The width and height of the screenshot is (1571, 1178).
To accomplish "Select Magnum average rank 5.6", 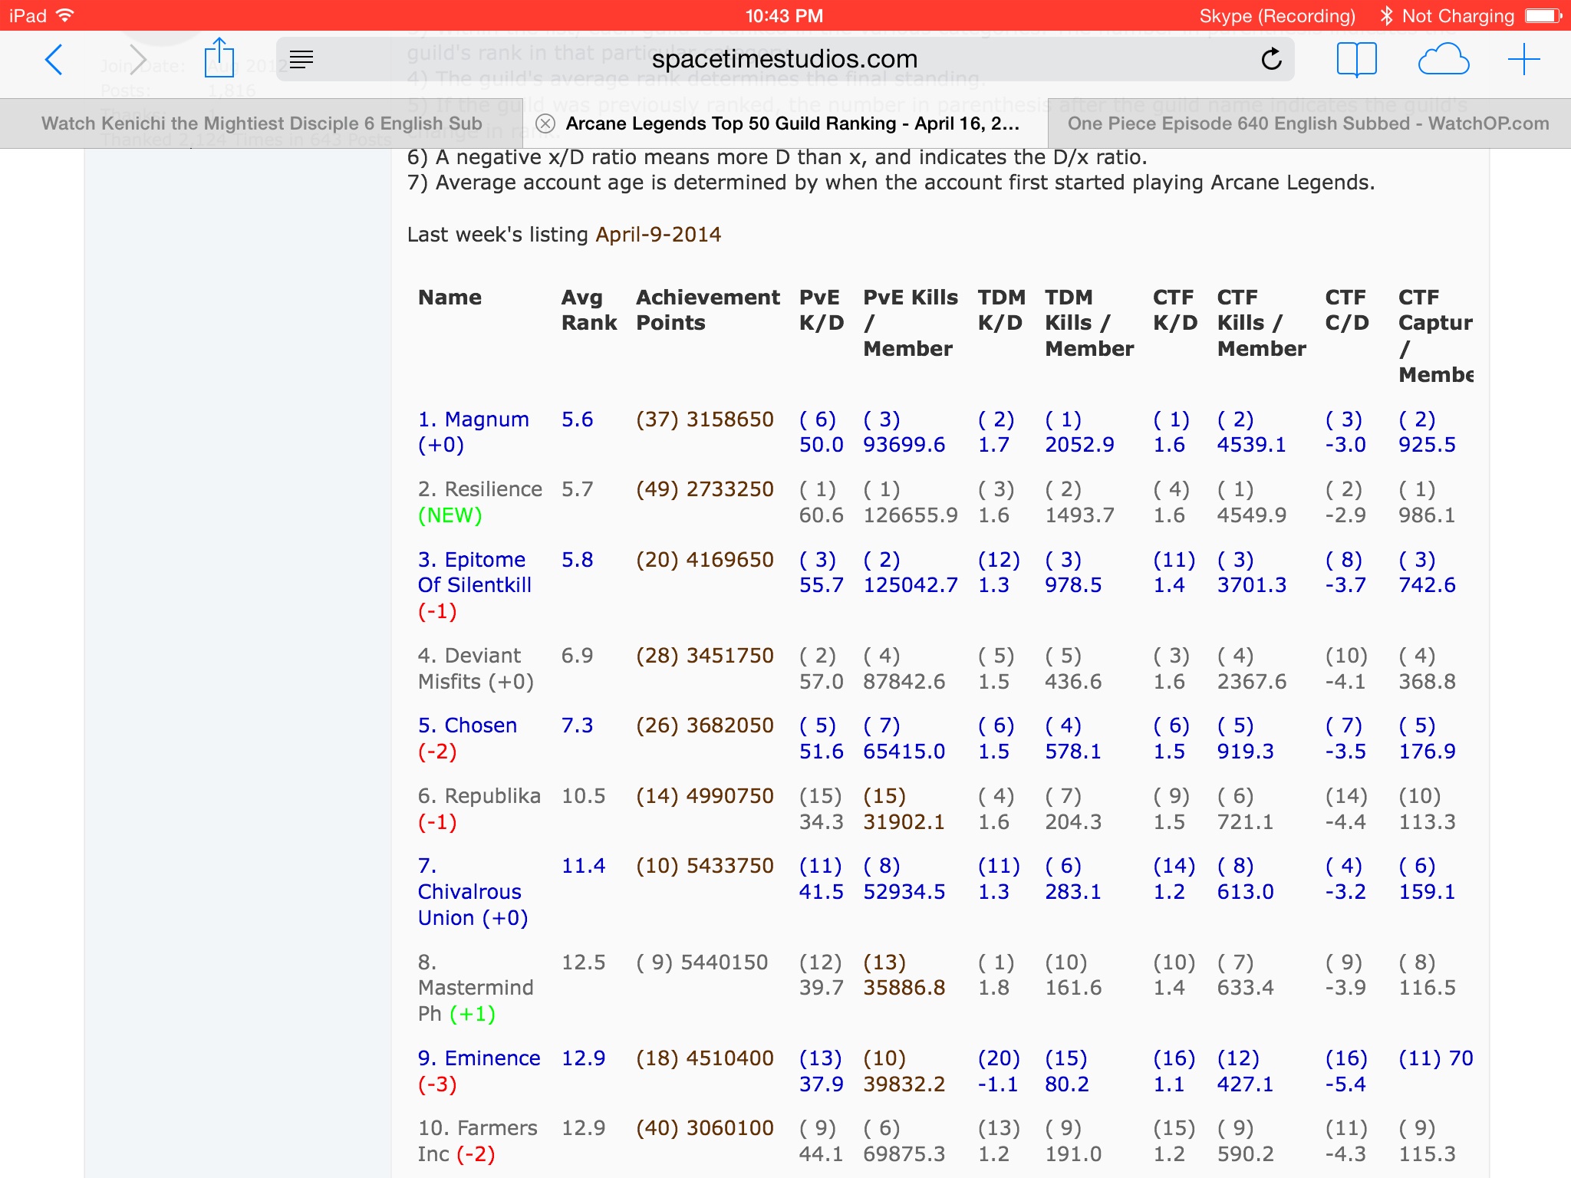I will 577,420.
